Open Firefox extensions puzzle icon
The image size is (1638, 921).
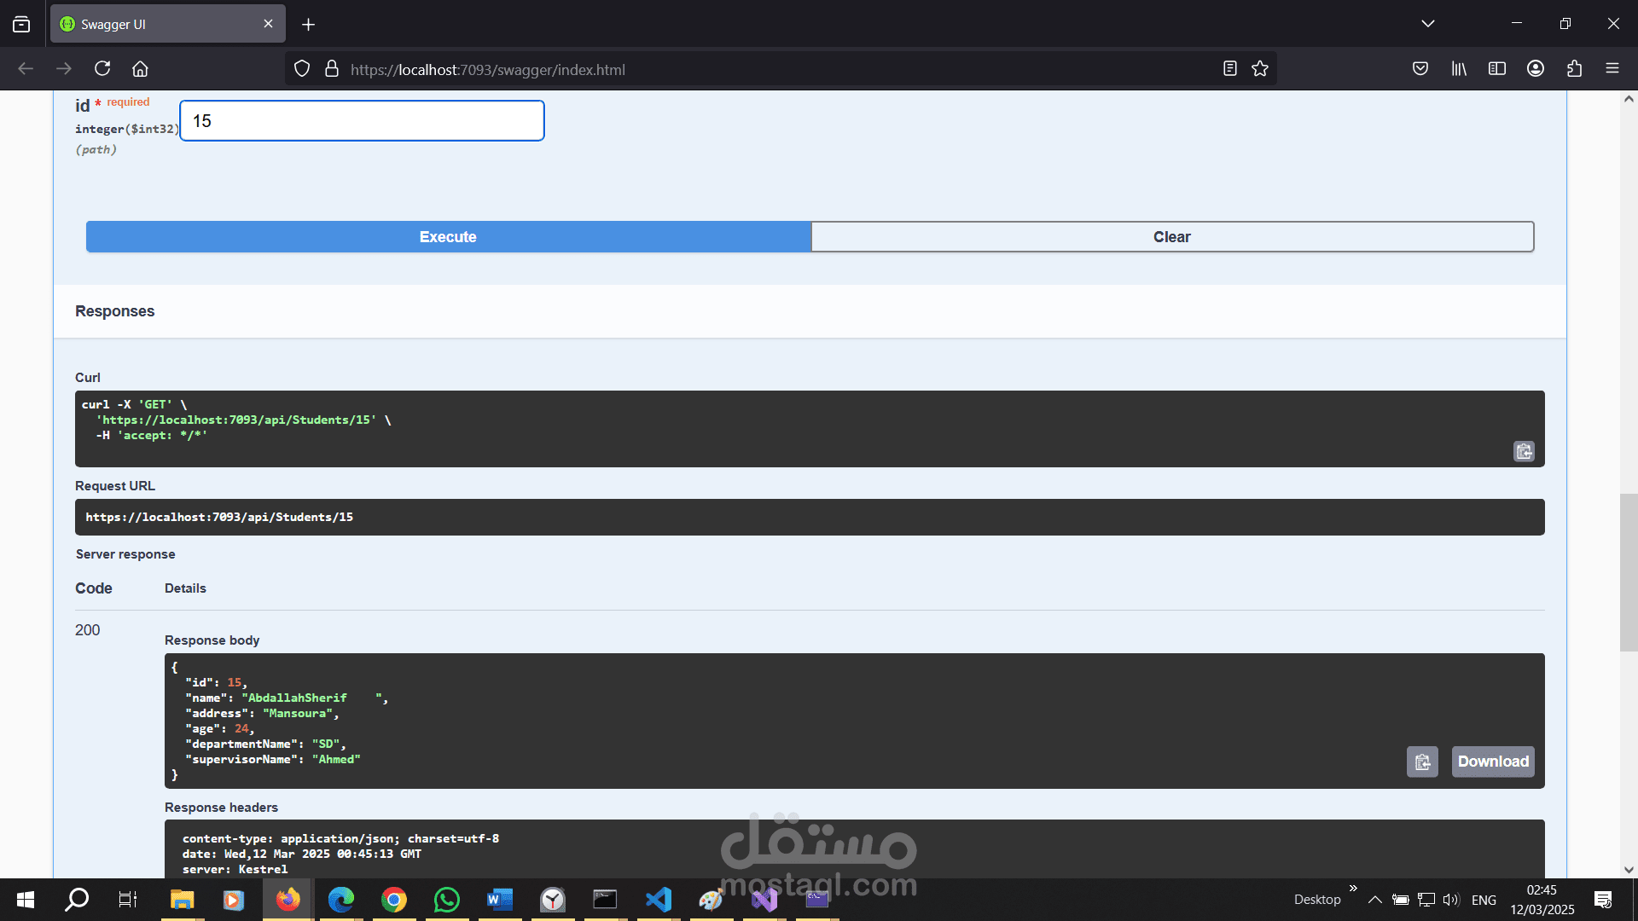pos(1574,69)
